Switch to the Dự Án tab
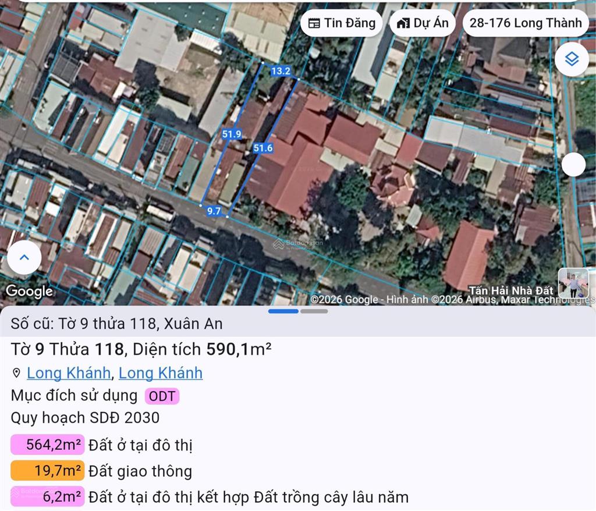Viewport: 596px width, 511px height. click(x=421, y=23)
